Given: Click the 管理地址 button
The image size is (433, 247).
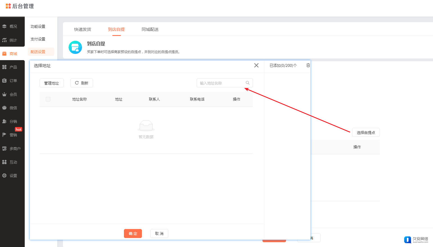Looking at the screenshot, I should 52,83.
